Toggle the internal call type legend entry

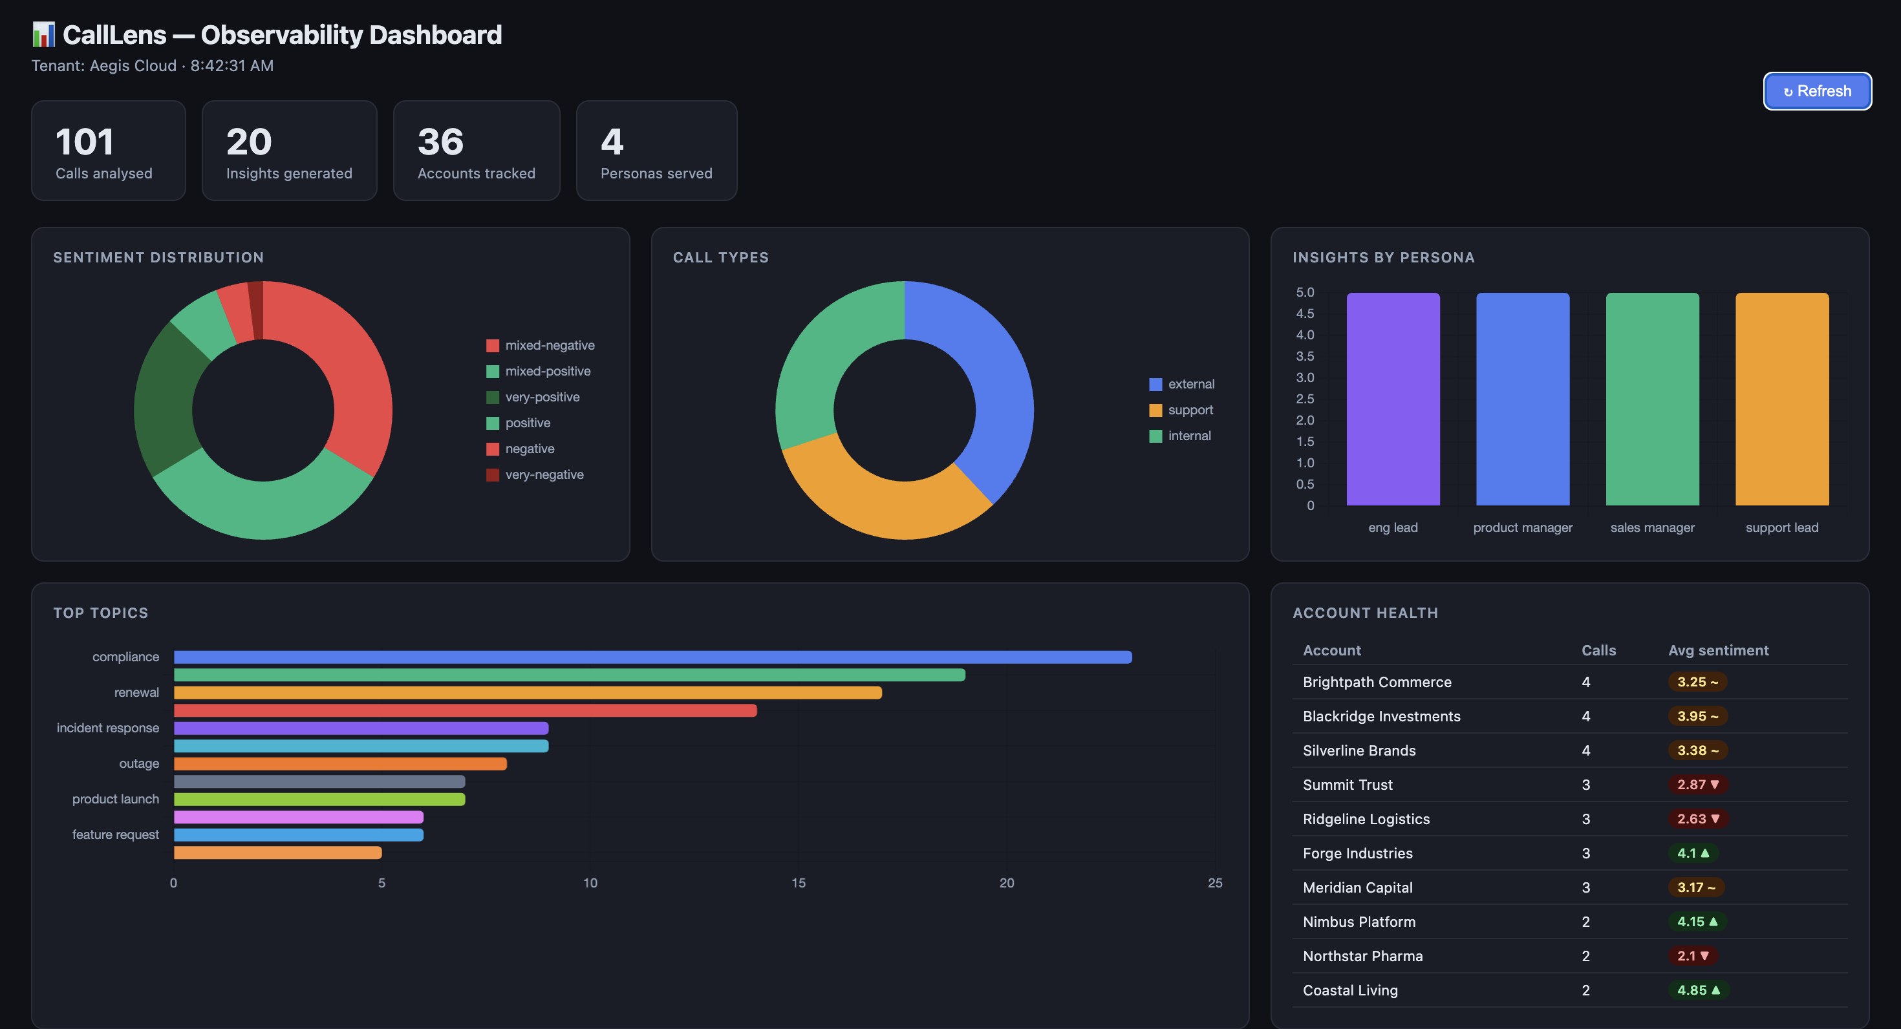1180,436
